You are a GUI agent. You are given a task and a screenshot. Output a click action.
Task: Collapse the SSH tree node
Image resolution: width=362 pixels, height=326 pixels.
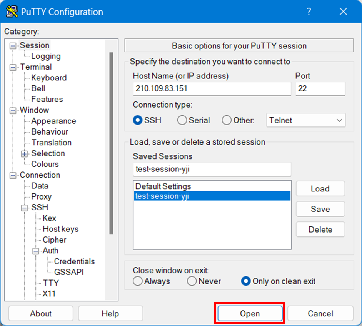(x=24, y=208)
